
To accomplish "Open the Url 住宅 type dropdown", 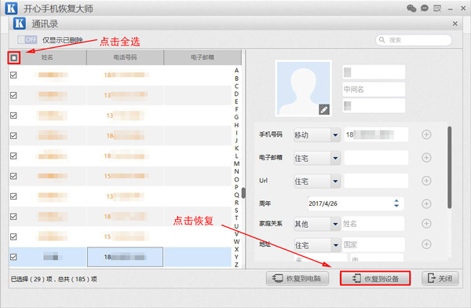I will pyautogui.click(x=317, y=181).
